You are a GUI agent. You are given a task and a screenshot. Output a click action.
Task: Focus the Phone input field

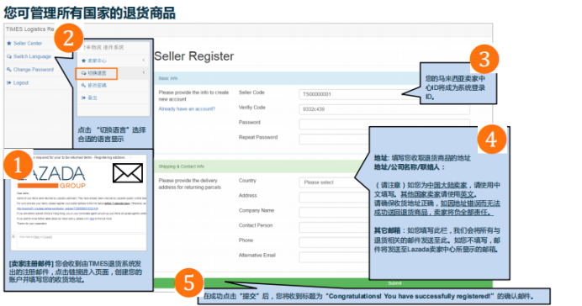pos(334,242)
